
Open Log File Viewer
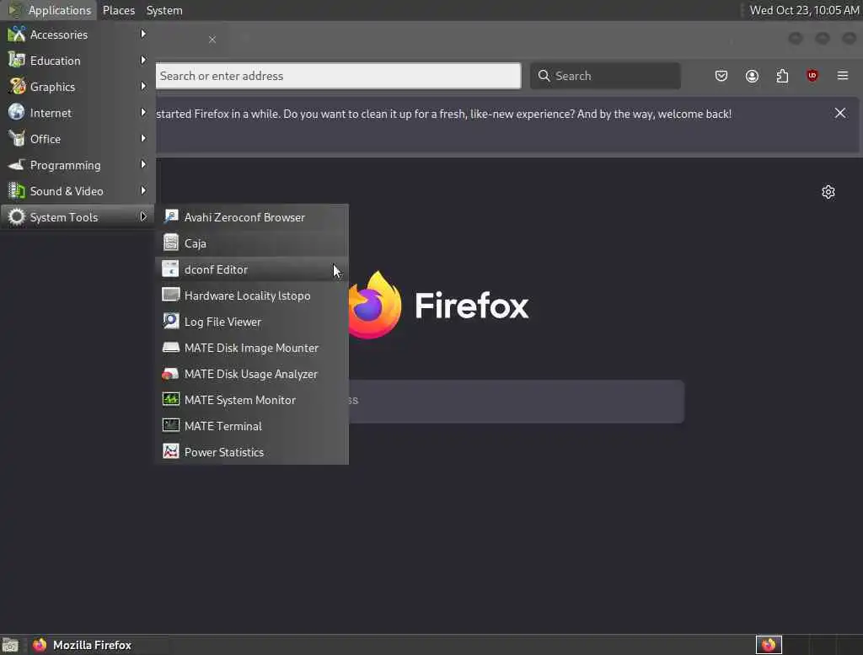(251, 322)
